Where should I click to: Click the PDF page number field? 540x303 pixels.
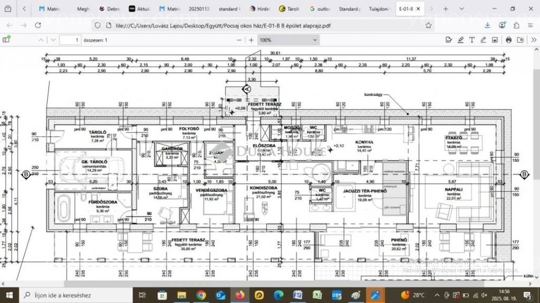70,40
